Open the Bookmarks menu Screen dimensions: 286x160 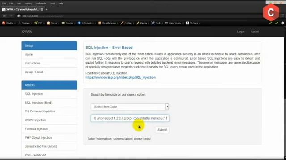point(41,4)
